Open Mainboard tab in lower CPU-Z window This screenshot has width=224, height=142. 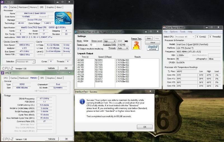pyautogui.click(x=24, y=78)
